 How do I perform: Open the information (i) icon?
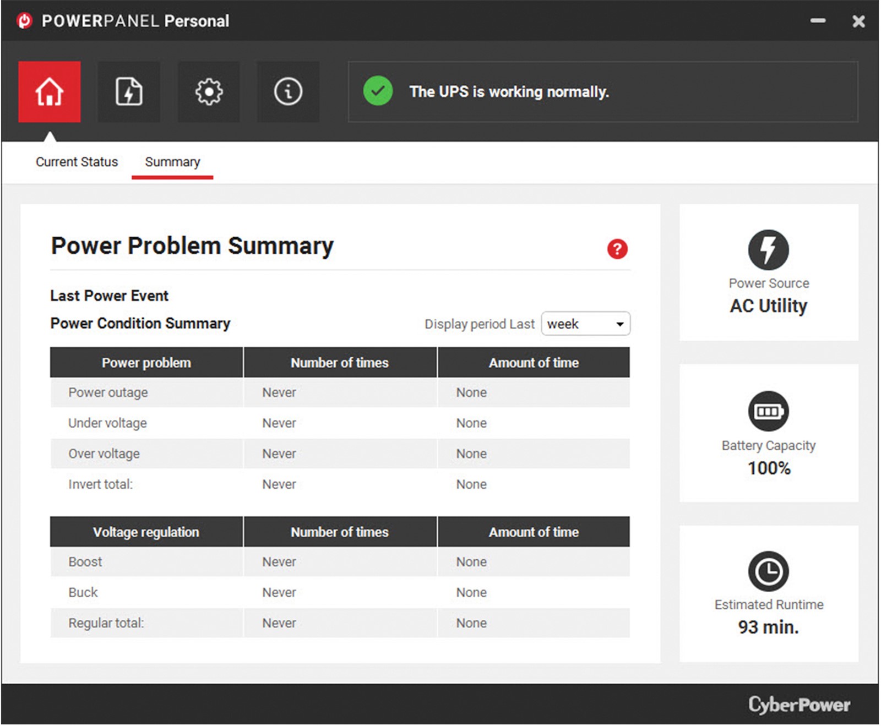[x=288, y=91]
